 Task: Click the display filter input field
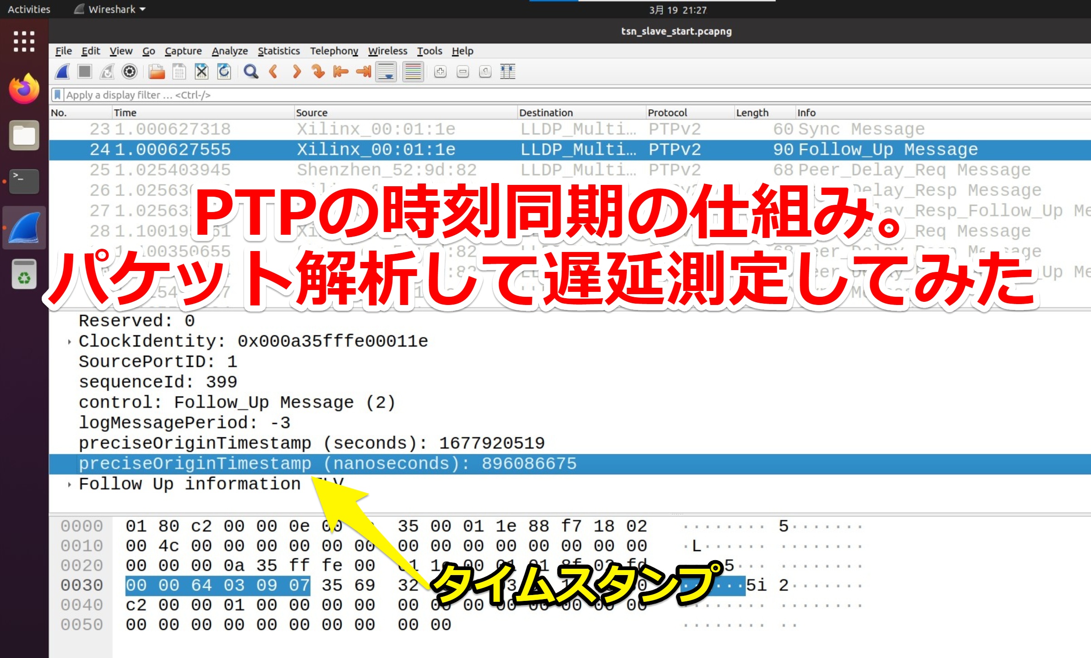[x=317, y=95]
